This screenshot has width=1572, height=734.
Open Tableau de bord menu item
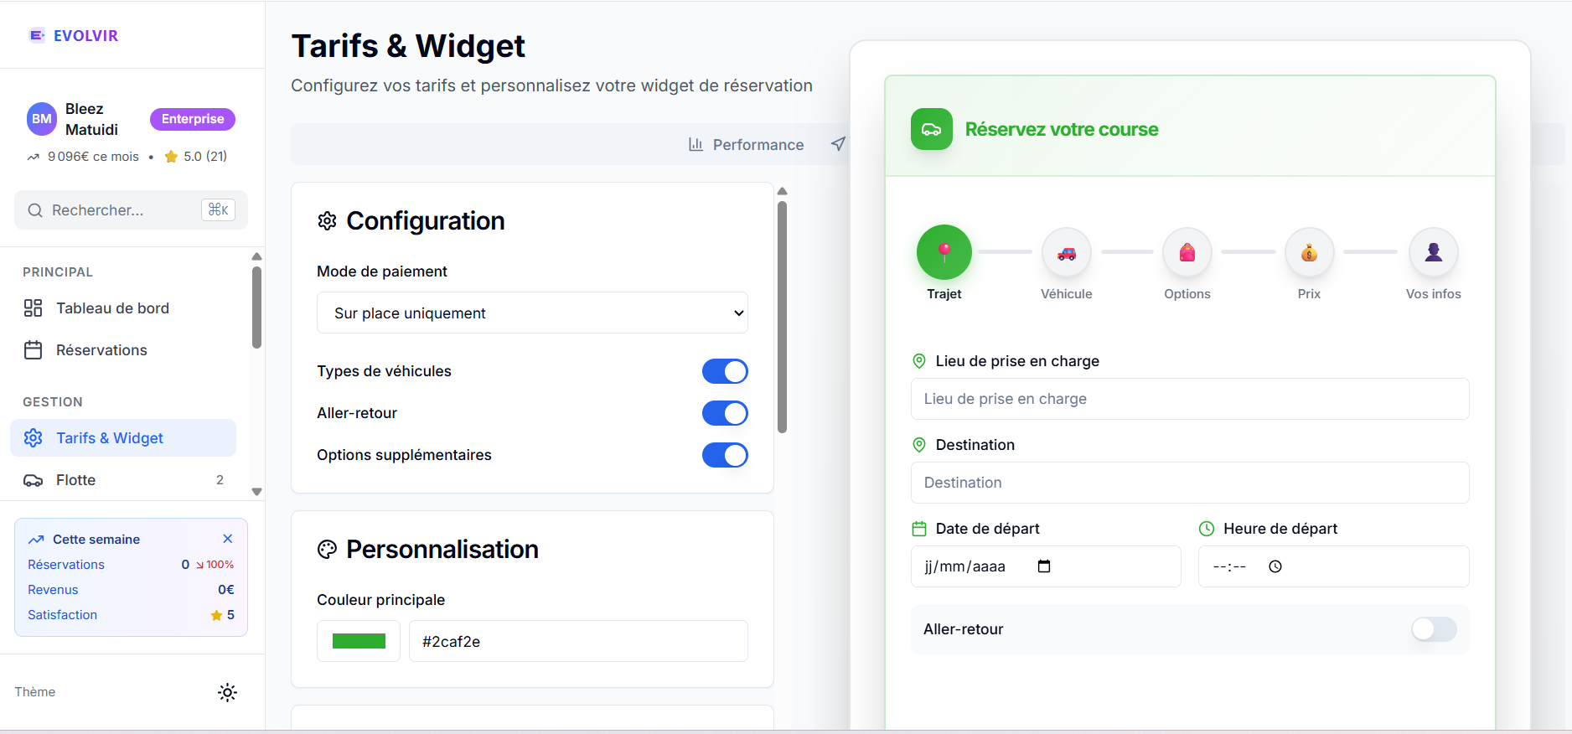coord(123,308)
